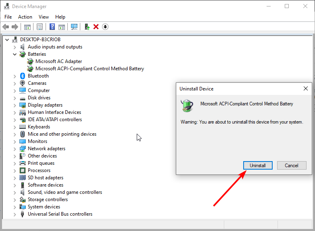
Task: Click the Disk drives icon
Action: pos(23,99)
